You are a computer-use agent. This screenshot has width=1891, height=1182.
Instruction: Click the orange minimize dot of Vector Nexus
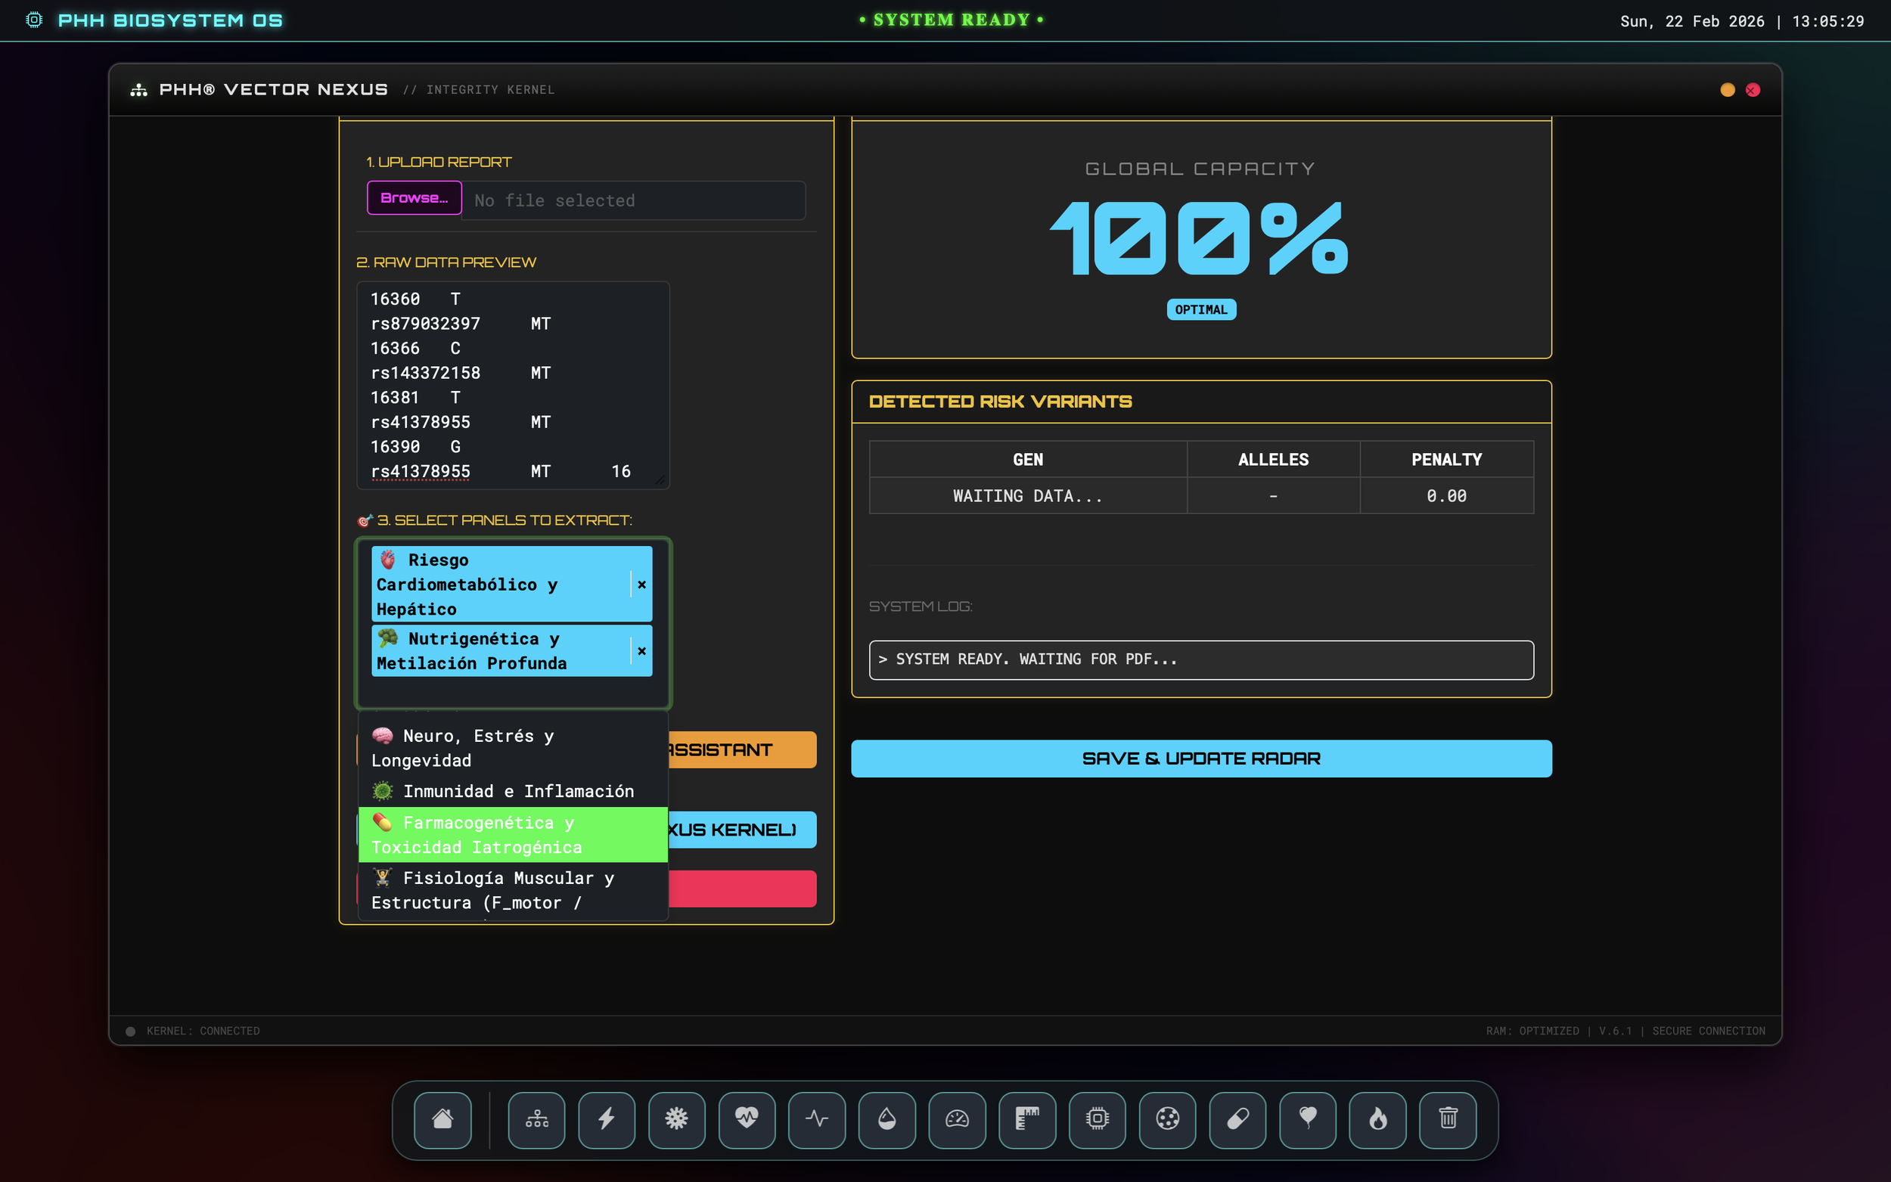click(x=1728, y=90)
